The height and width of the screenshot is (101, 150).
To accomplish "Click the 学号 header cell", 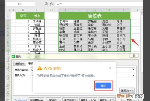I will (x=23, y=16).
